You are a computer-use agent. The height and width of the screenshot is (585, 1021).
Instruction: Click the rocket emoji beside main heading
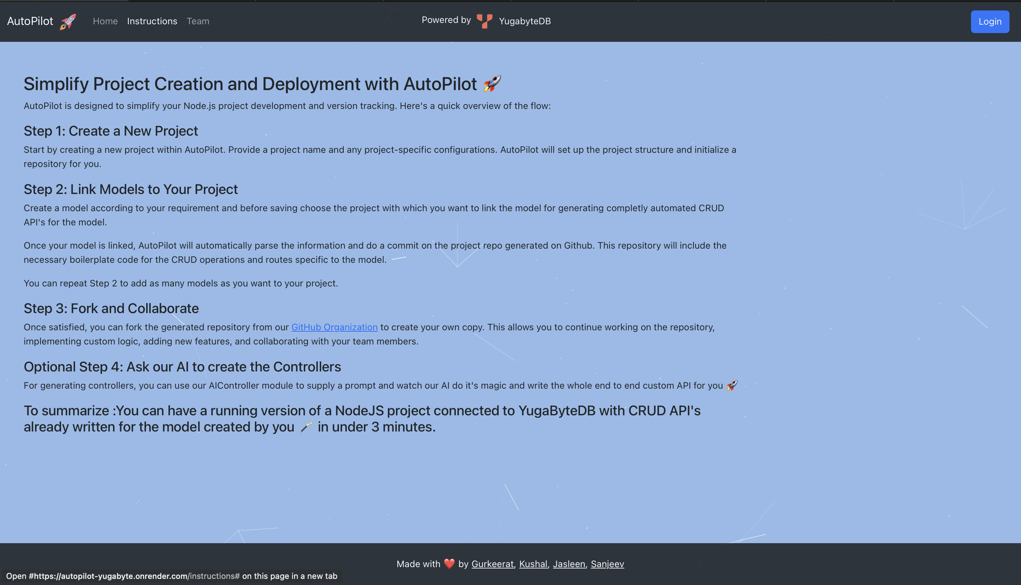coord(492,84)
